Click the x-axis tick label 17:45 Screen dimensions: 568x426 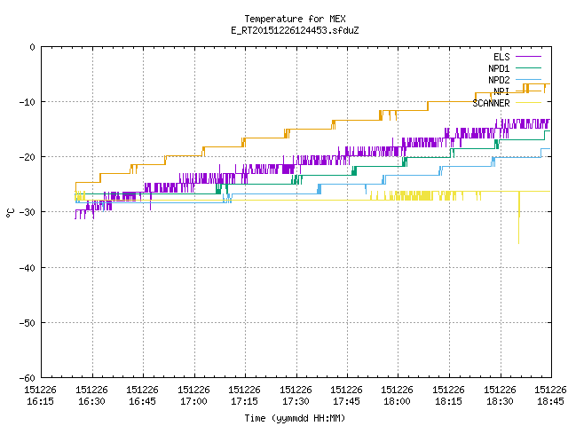(347, 401)
